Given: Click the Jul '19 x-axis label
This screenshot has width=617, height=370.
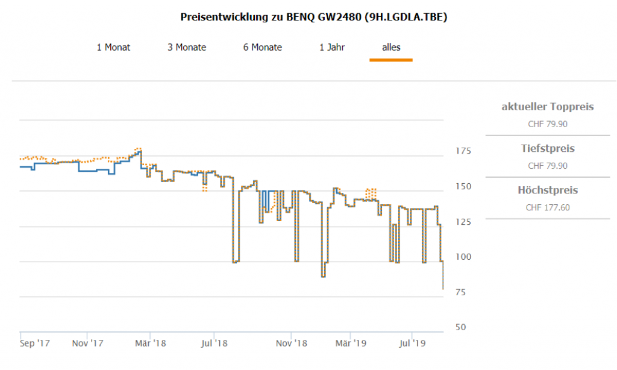Looking at the screenshot, I should pyautogui.click(x=412, y=343).
